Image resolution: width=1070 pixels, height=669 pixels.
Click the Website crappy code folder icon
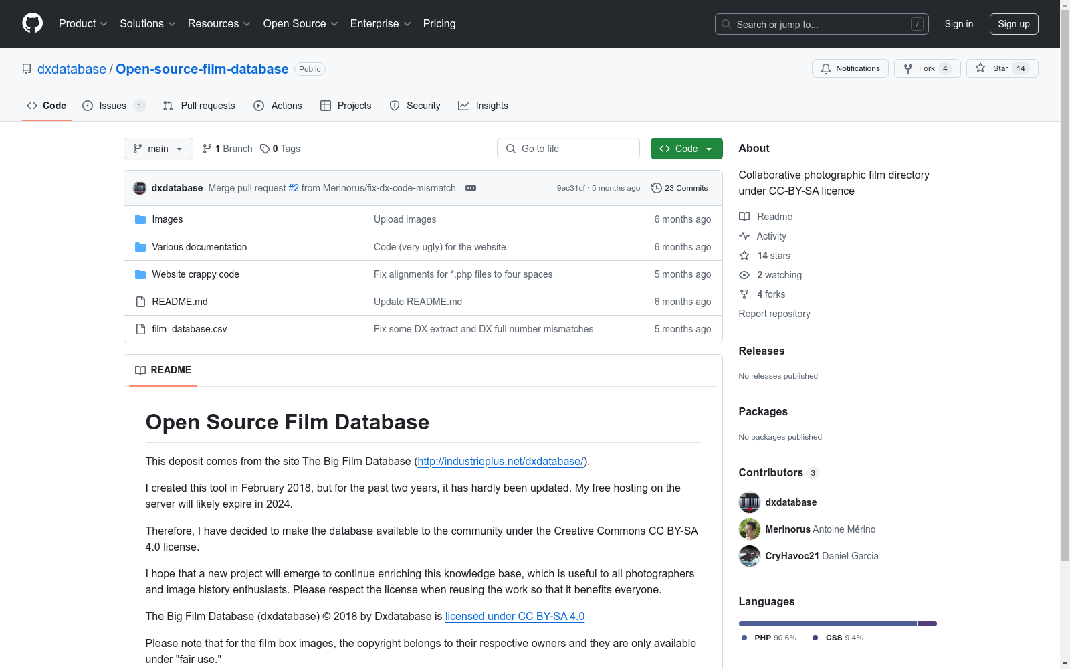click(140, 274)
